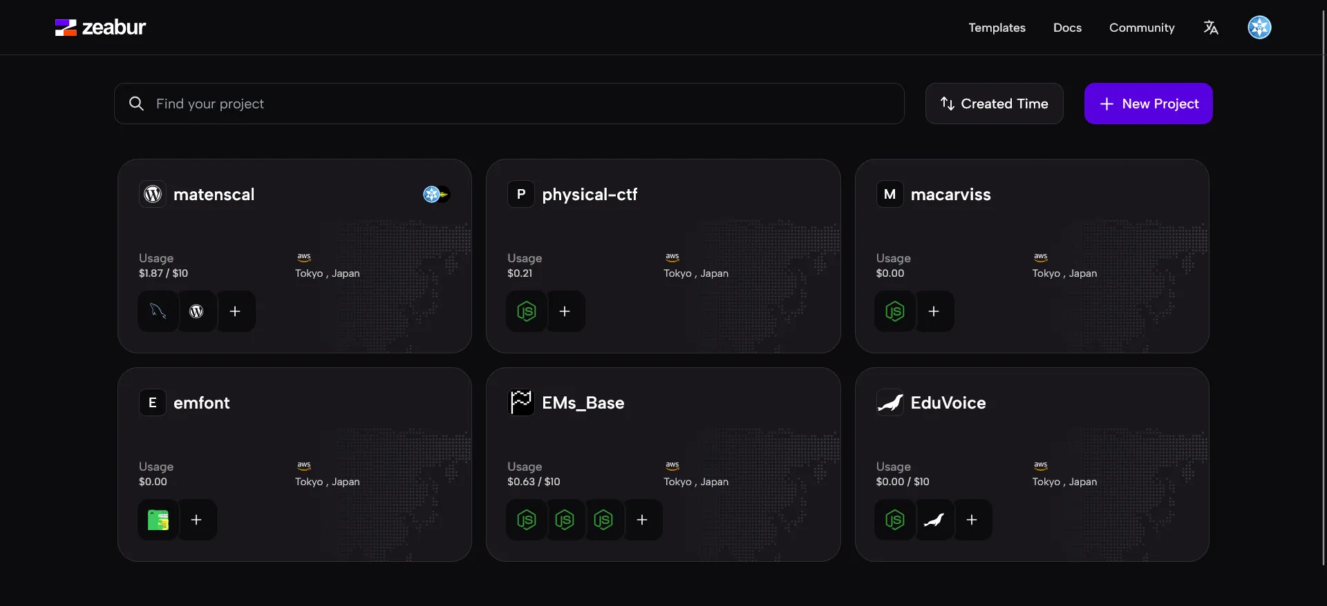
Task: Click the search magnifier icon
Action: point(137,104)
